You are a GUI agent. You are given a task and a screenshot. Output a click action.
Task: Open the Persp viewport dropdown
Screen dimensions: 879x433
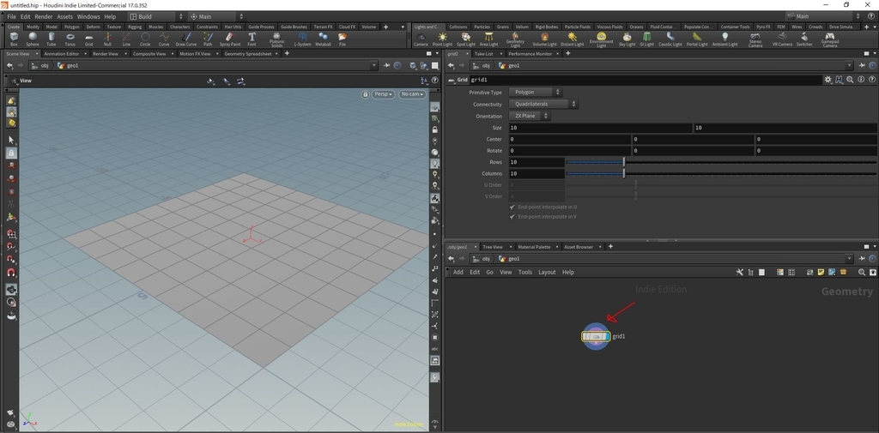[x=384, y=94]
